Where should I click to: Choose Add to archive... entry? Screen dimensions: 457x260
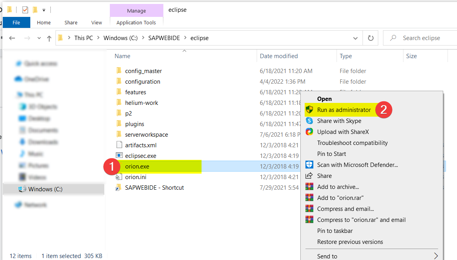(338, 187)
